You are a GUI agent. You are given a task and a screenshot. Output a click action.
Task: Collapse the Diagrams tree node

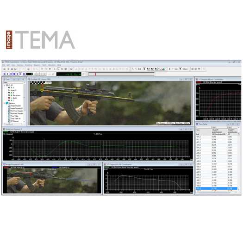coord(4,103)
